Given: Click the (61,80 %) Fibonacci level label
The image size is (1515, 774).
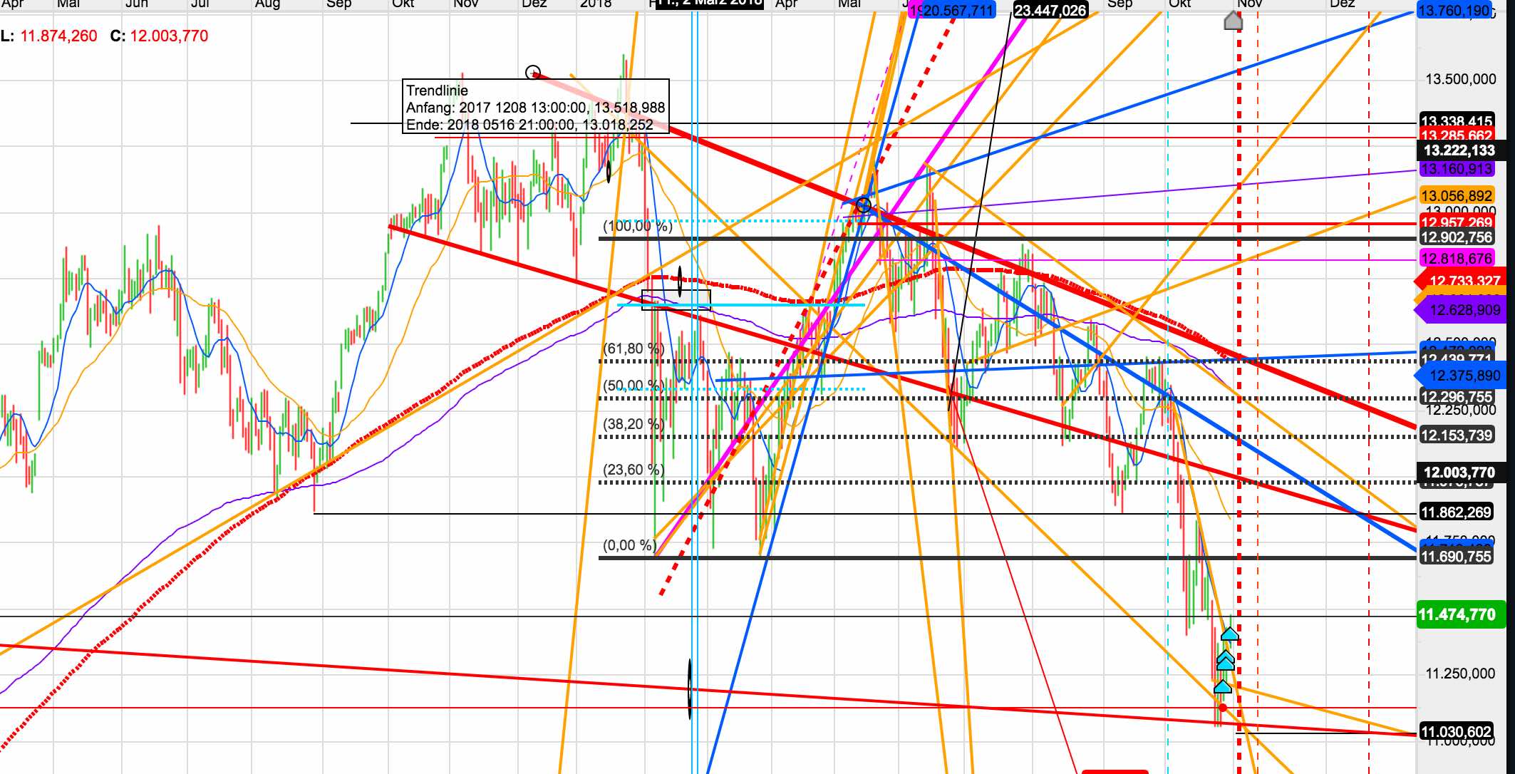Looking at the screenshot, I should 634,349.
